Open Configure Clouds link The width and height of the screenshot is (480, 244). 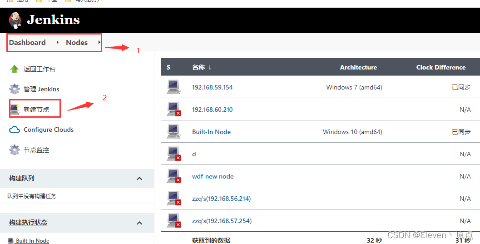pos(49,129)
